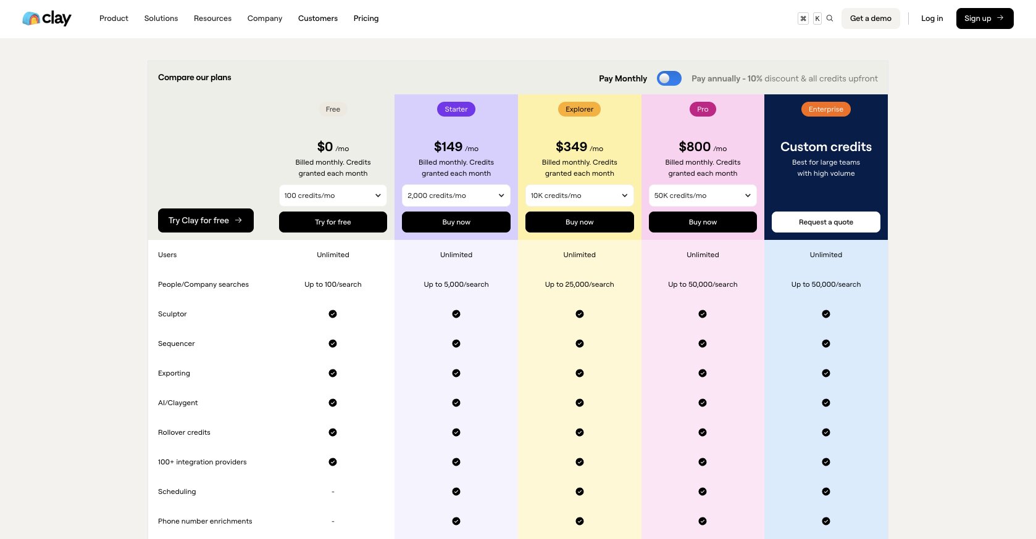Click the Free plan badge
The image size is (1036, 539).
point(333,109)
